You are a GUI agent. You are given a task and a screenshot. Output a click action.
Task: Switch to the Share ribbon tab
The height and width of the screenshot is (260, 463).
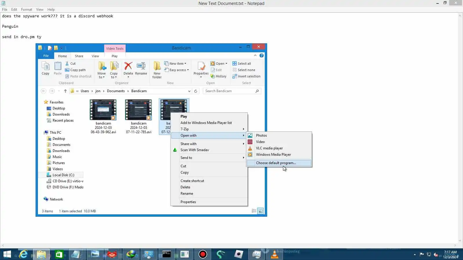(79, 56)
